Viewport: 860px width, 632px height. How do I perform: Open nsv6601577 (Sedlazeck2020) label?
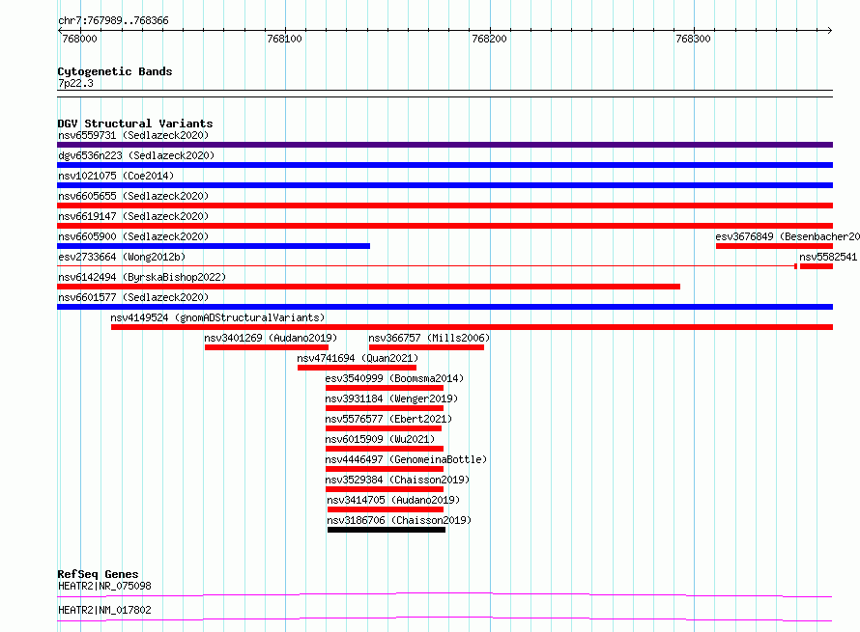[133, 297]
